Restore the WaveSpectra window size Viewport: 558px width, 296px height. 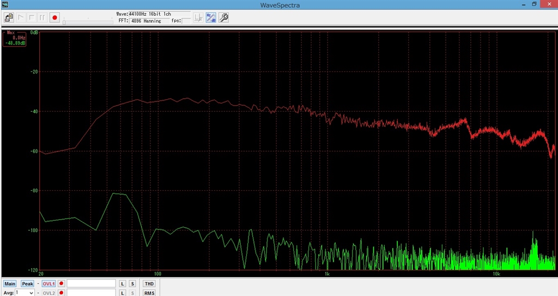(534, 4)
